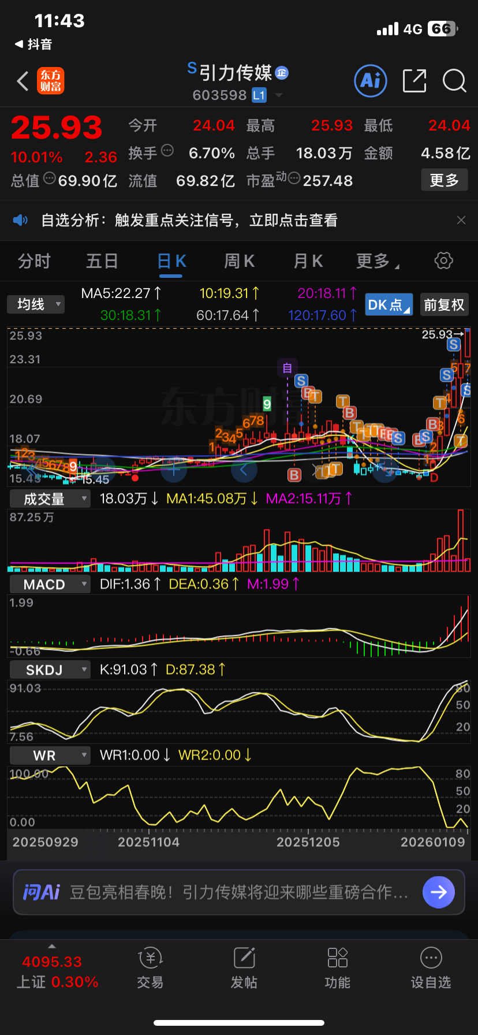Tap the red D marker on K-line chart
Screen dimensions: 478x1035
click(x=434, y=478)
